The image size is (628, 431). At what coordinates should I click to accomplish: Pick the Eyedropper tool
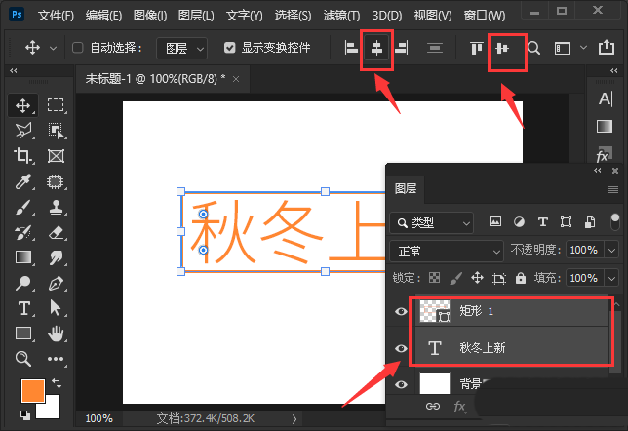coord(22,181)
